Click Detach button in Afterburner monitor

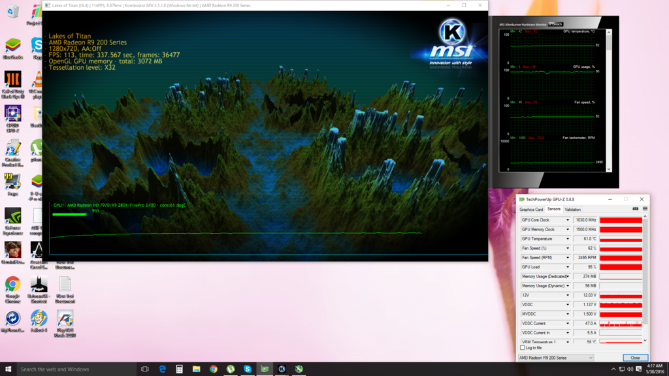555,24
